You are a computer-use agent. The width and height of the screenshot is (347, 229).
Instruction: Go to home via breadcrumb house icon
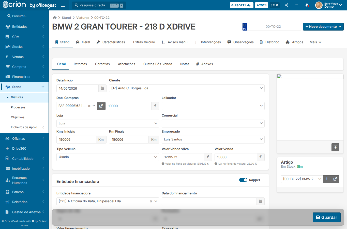[55, 18]
